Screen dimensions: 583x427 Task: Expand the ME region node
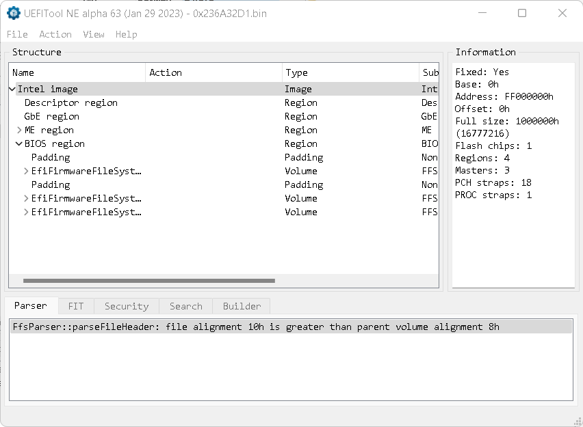(19, 130)
